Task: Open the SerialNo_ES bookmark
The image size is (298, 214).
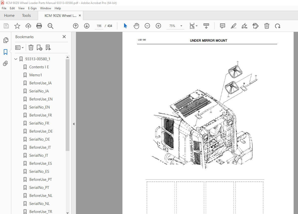Action: point(39,172)
